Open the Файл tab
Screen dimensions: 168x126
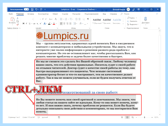coord(11,14)
